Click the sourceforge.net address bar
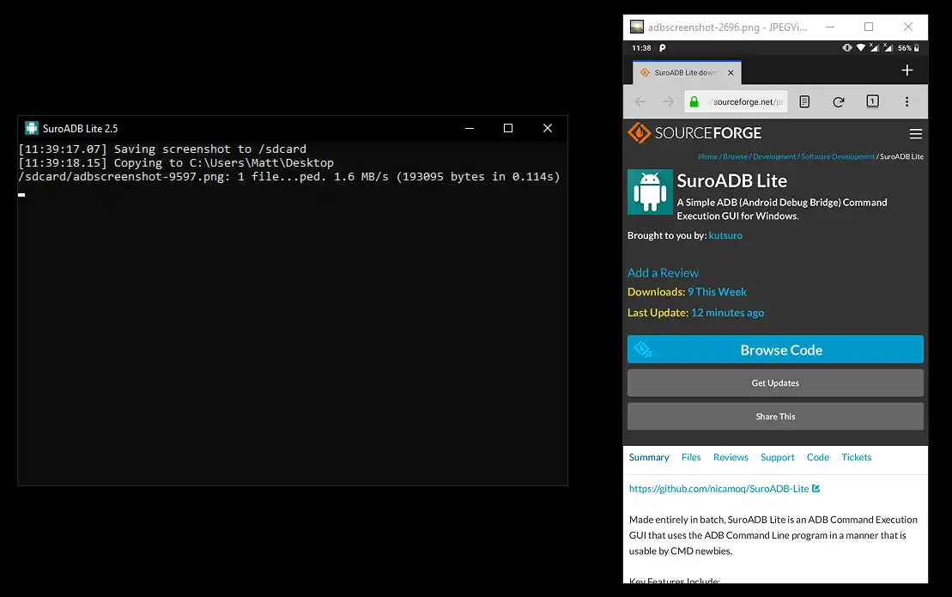 tap(736, 101)
